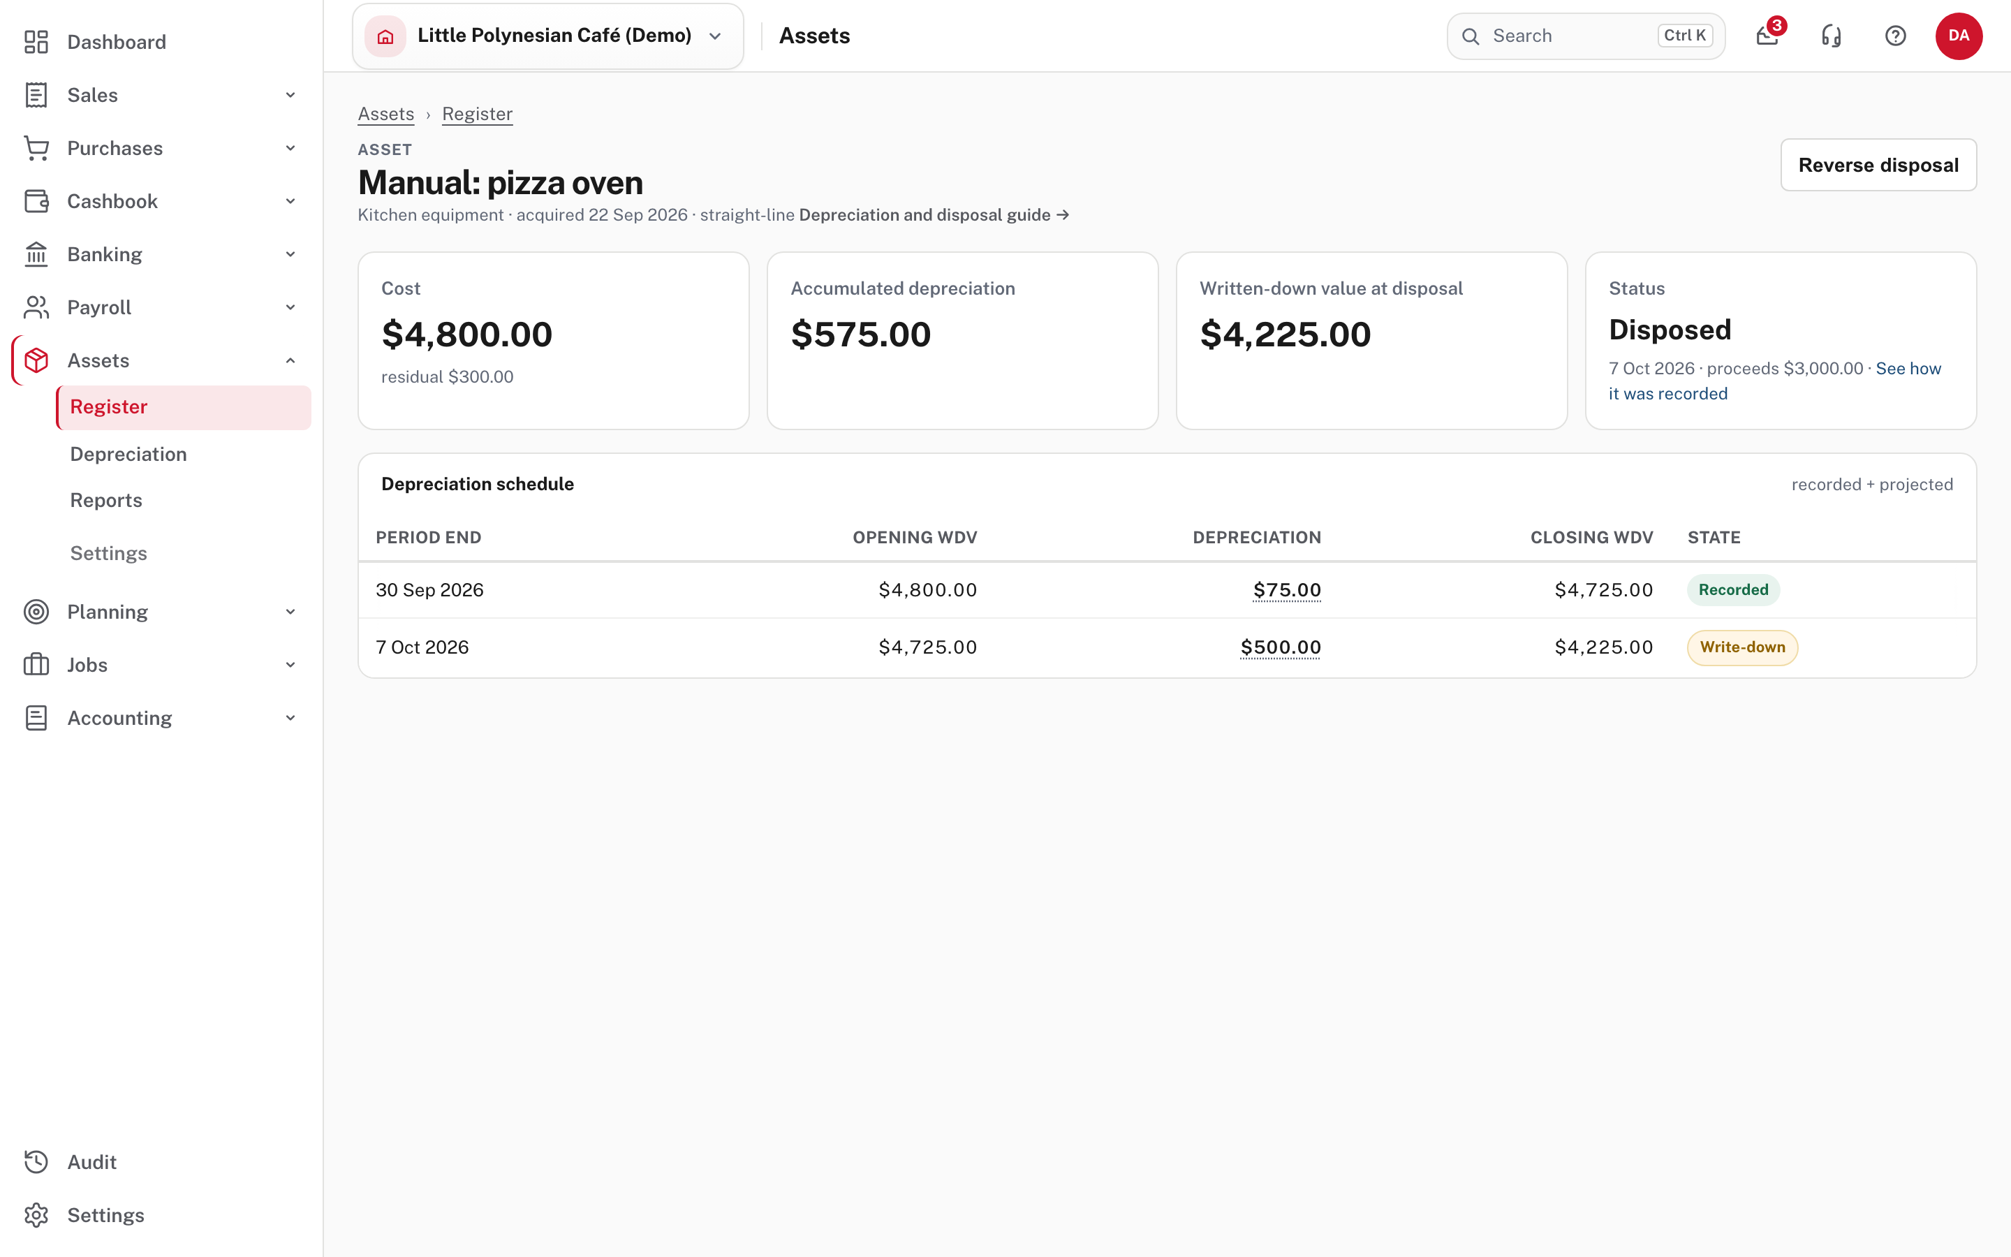
Task: Click the Reverse disposal button
Action: coord(1878,165)
